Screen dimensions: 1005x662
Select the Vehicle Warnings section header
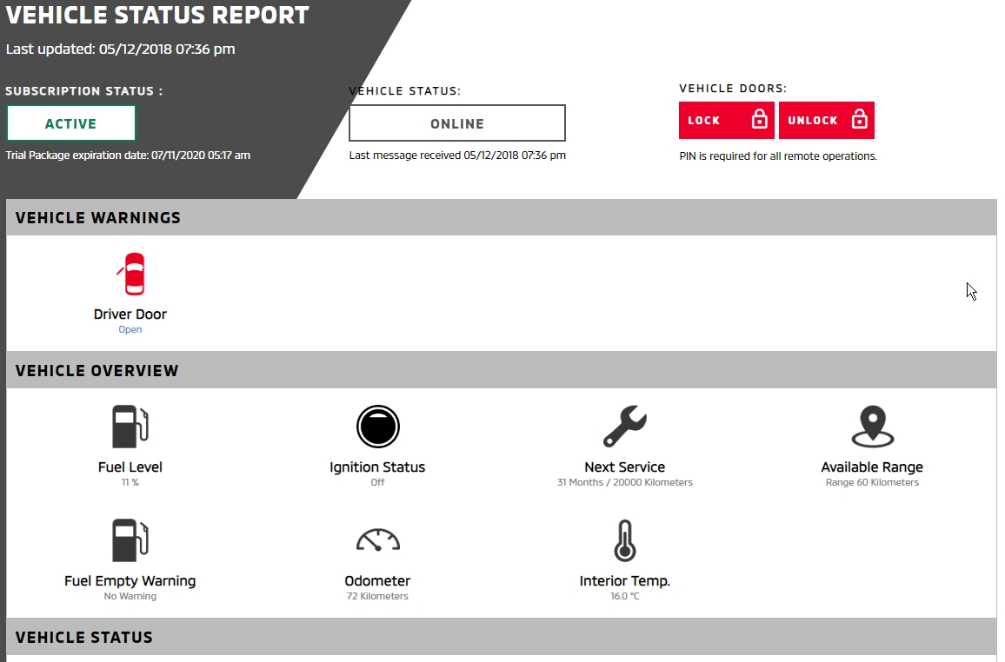(x=502, y=218)
